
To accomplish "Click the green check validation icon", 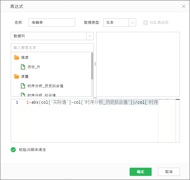I will [x=13, y=150].
